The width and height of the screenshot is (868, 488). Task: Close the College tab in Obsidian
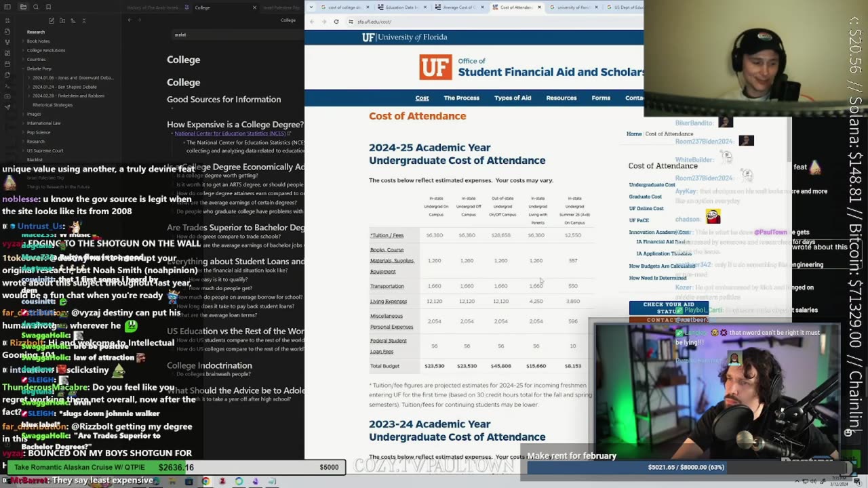(255, 7)
